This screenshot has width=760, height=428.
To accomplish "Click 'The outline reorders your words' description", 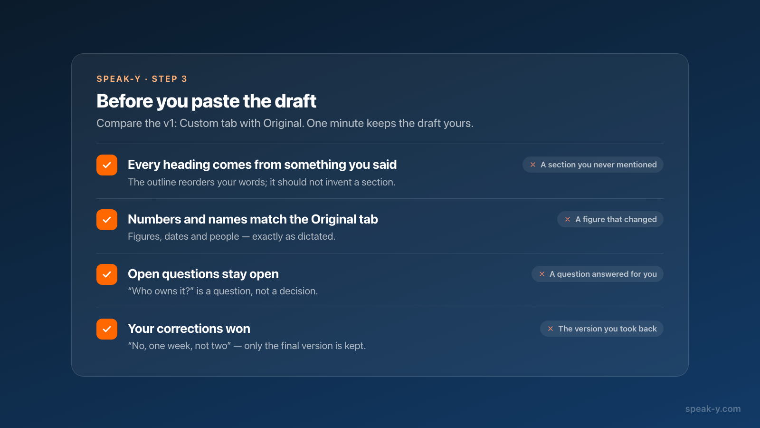I will click(262, 182).
